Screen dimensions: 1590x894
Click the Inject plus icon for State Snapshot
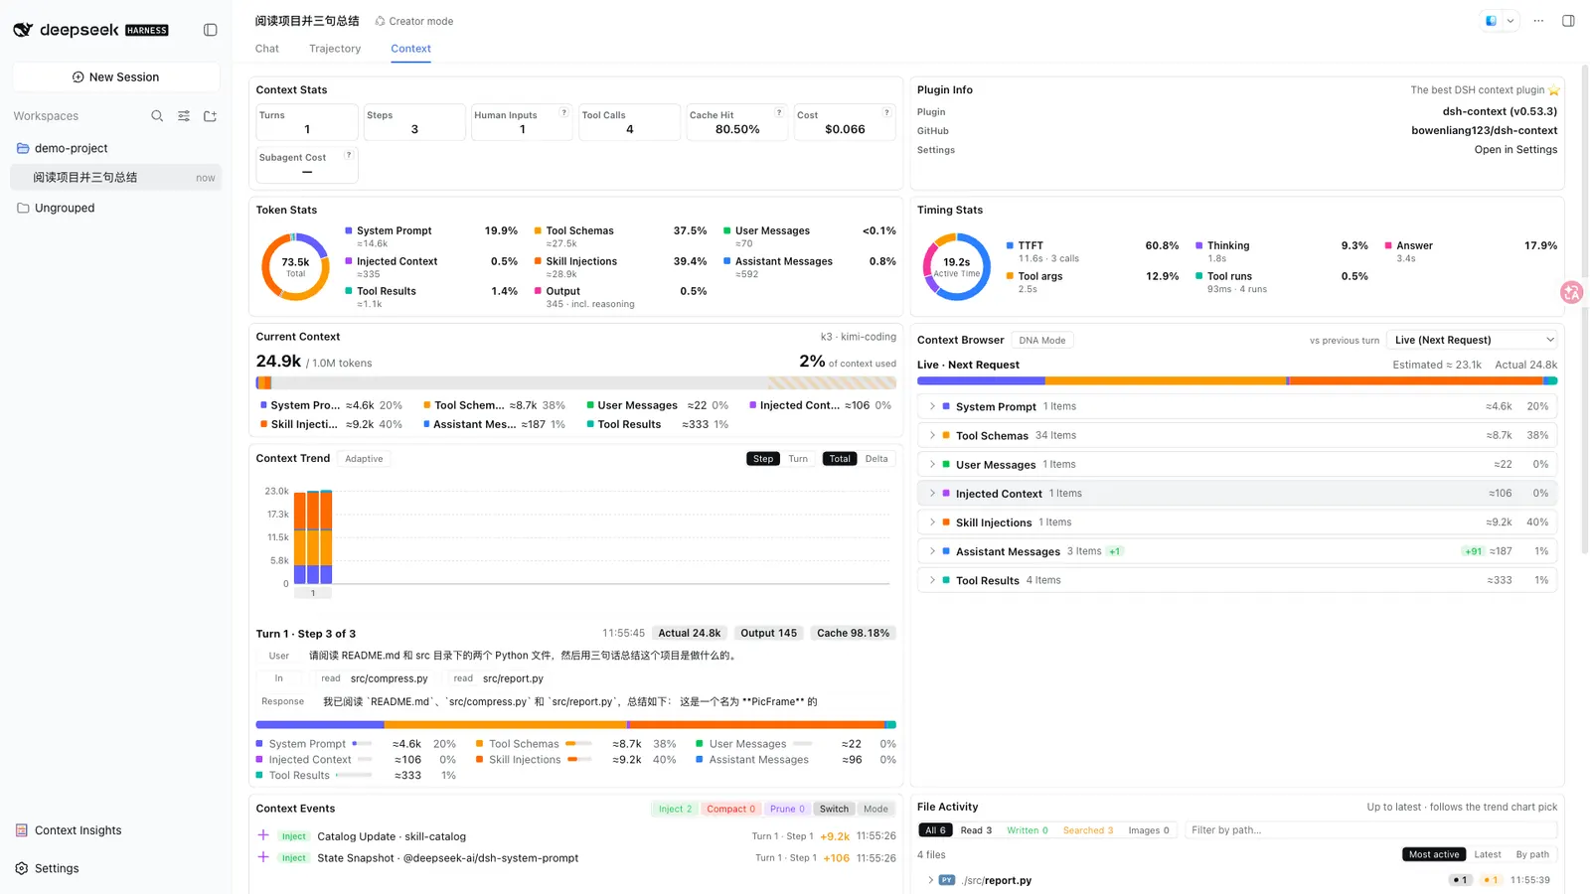pos(263,857)
